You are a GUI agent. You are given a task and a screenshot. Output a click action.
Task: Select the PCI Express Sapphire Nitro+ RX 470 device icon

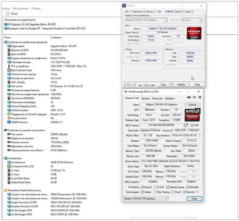pyautogui.click(x=6, y=24)
